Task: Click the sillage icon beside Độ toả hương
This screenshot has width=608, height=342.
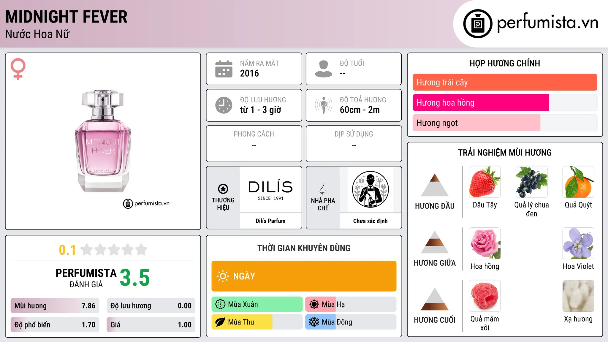Action: [324, 105]
